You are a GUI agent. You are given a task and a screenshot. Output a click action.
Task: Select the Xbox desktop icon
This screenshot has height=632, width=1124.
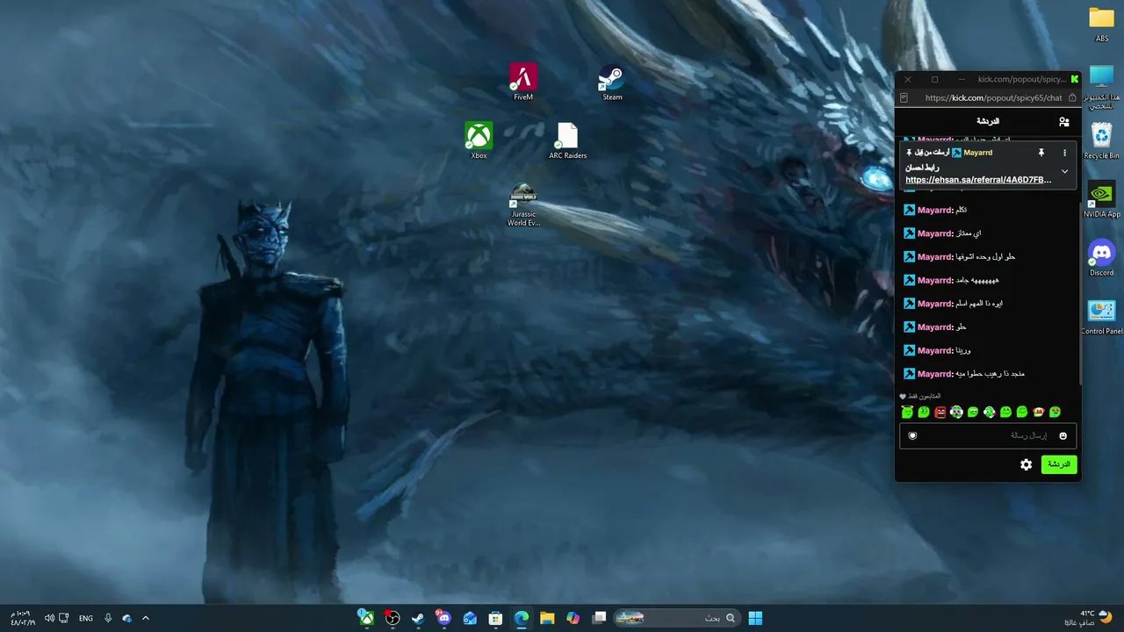click(x=479, y=140)
